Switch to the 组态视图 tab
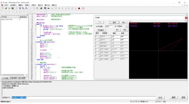This screenshot has width=189, height=104. tap(22, 78)
